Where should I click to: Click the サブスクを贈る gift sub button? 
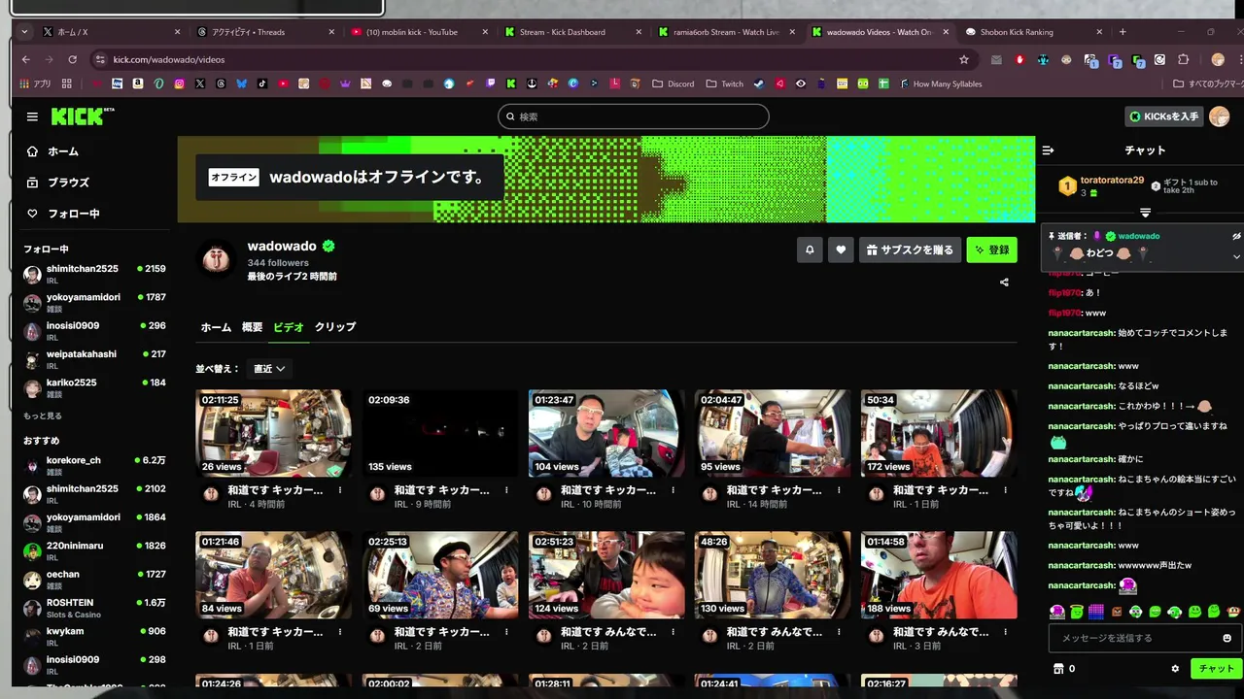pyautogui.click(x=909, y=250)
